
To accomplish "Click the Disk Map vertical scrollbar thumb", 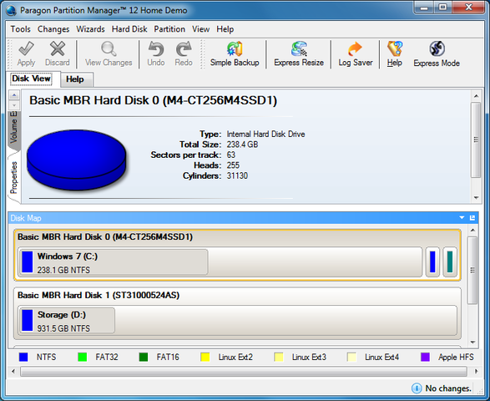I will coord(472,270).
